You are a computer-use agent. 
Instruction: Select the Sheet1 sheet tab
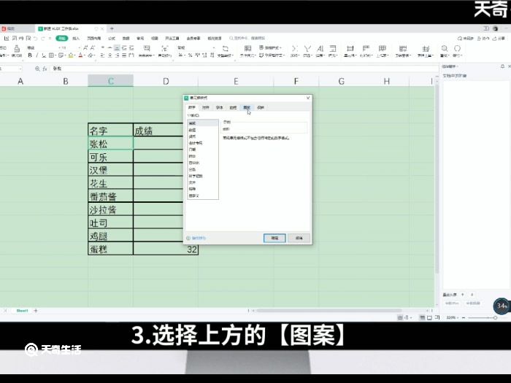click(x=22, y=311)
